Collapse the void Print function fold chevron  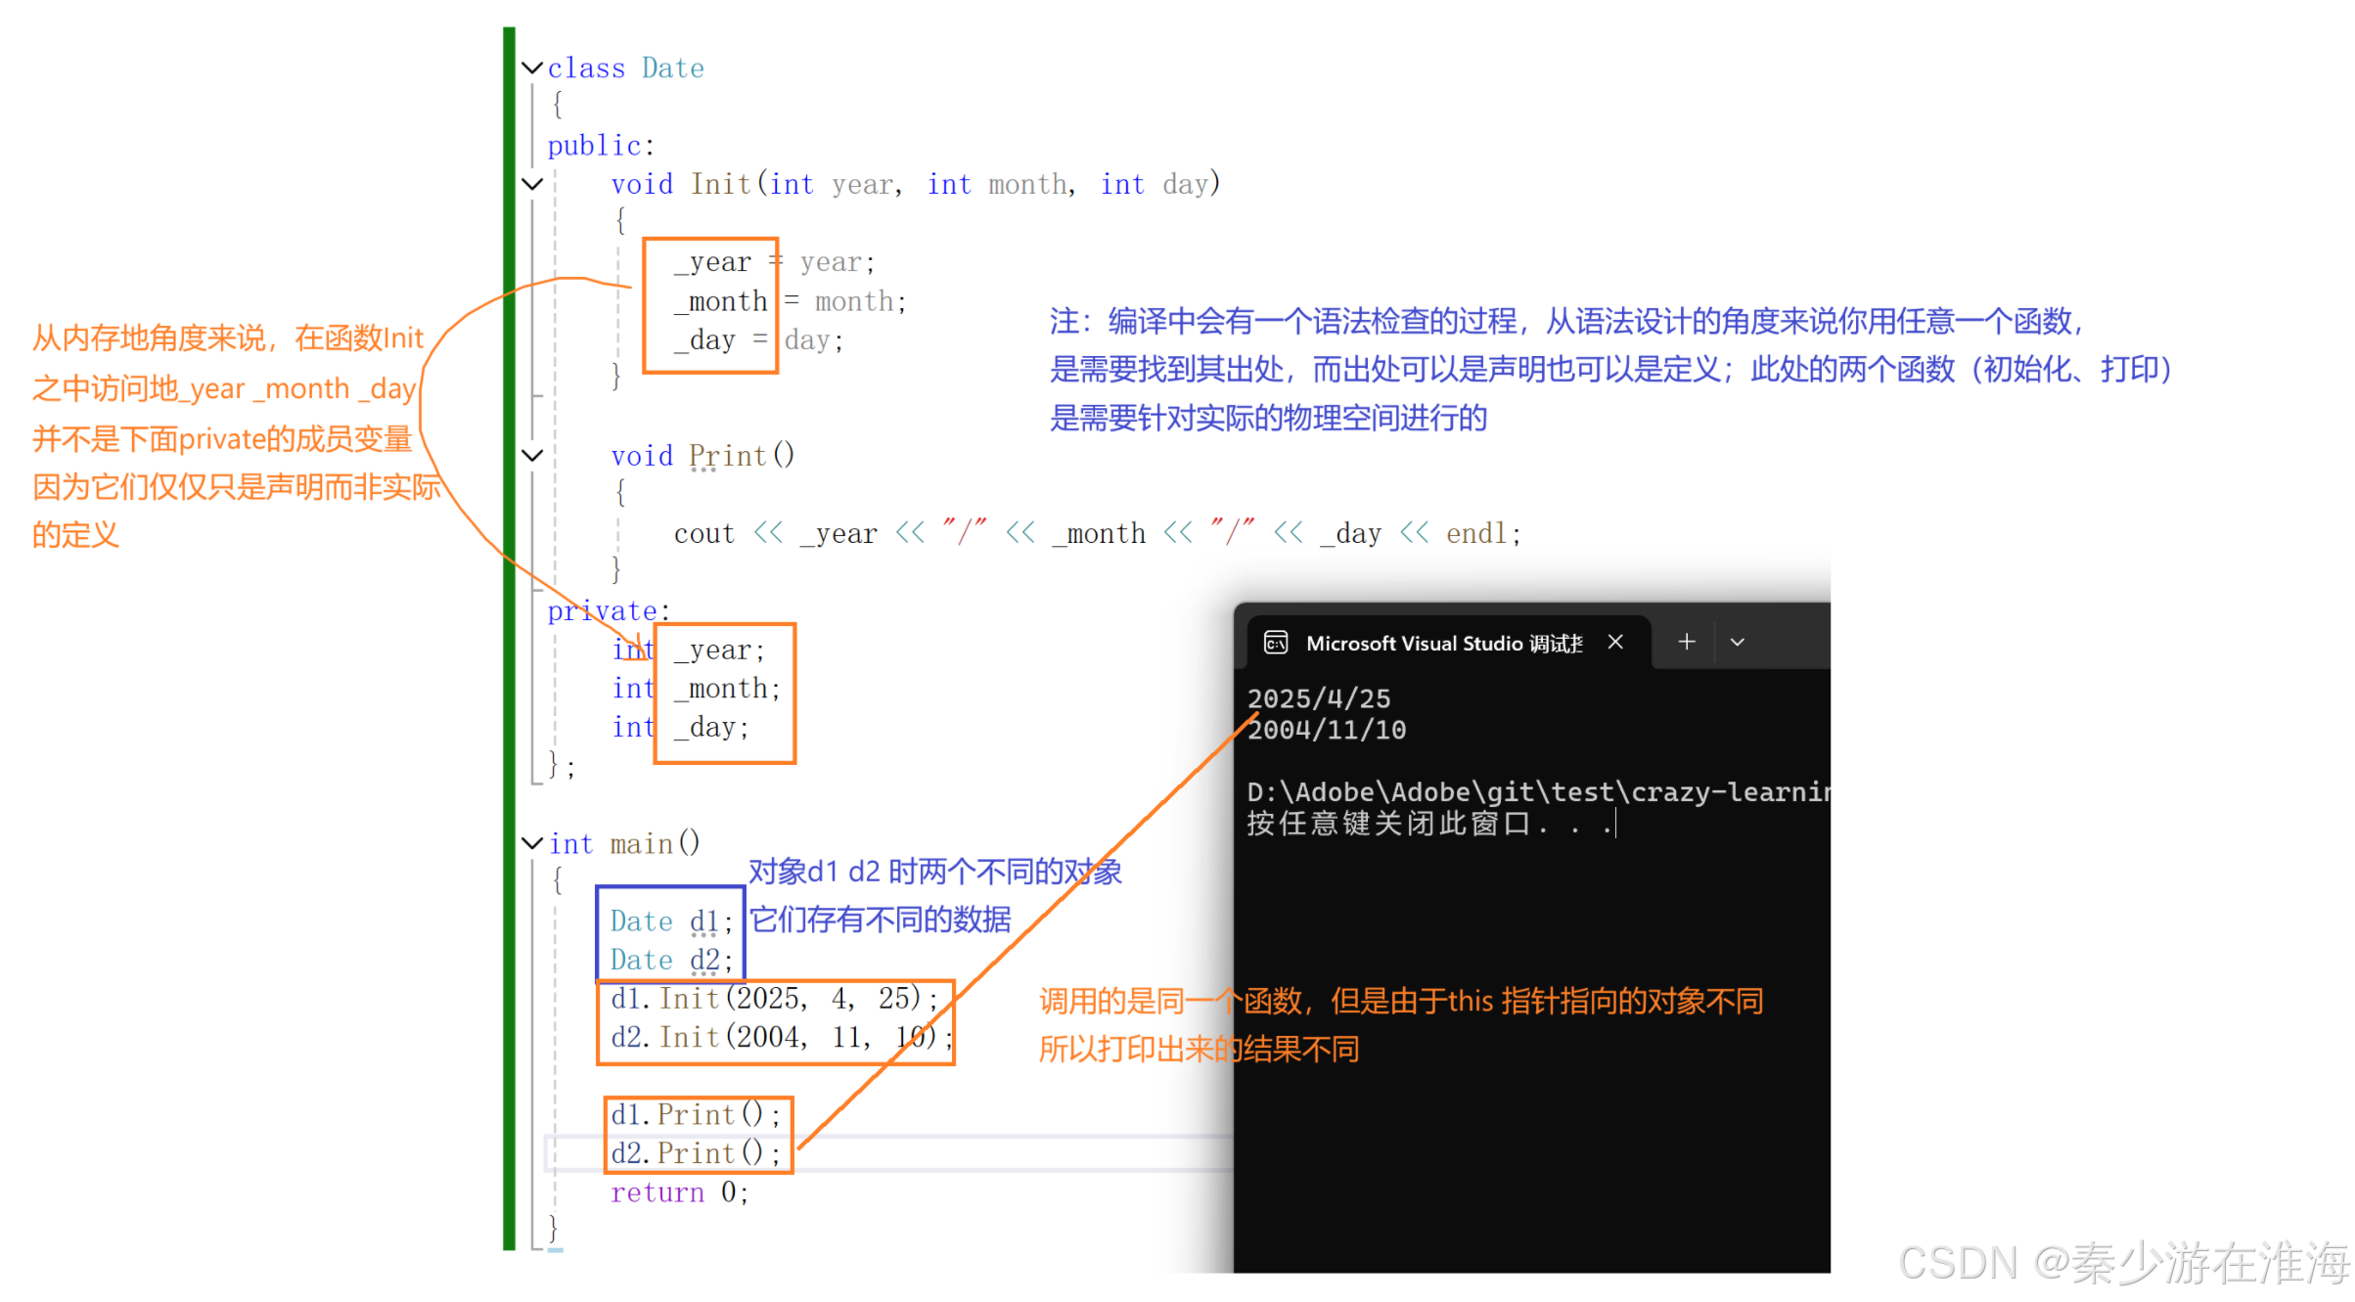click(532, 455)
